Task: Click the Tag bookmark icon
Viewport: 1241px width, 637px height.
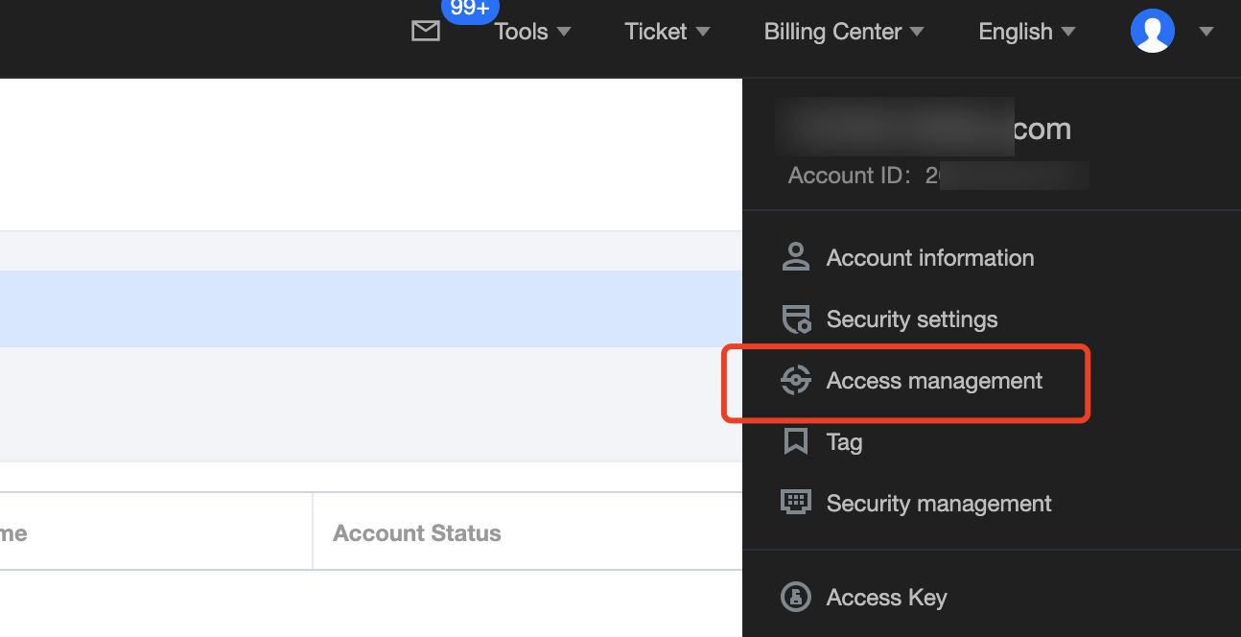Action: click(x=795, y=442)
